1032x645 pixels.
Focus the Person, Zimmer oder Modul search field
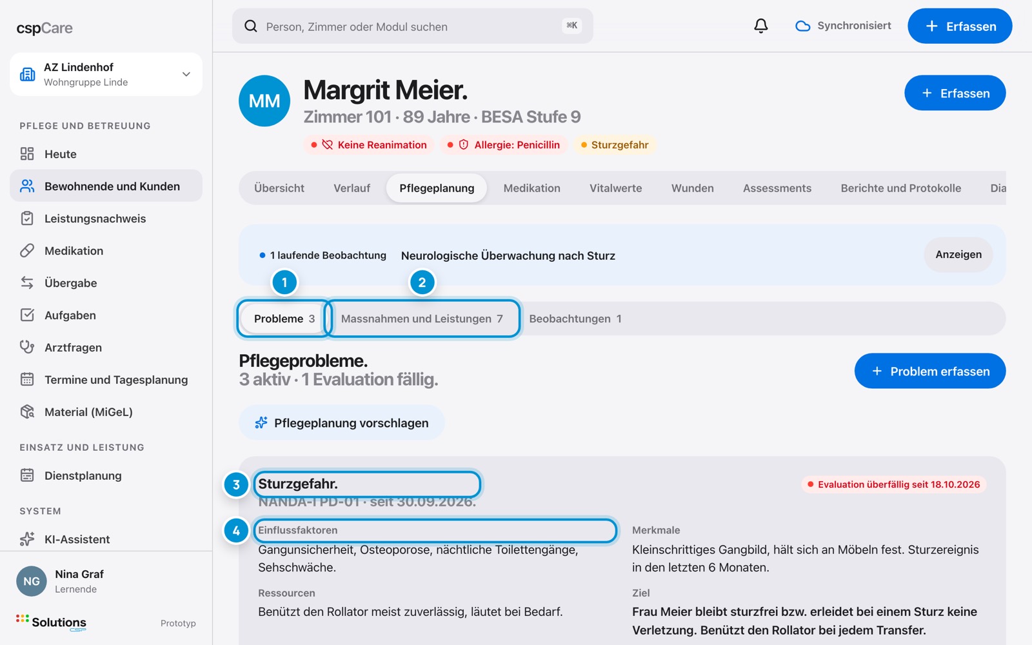pyautogui.click(x=413, y=26)
